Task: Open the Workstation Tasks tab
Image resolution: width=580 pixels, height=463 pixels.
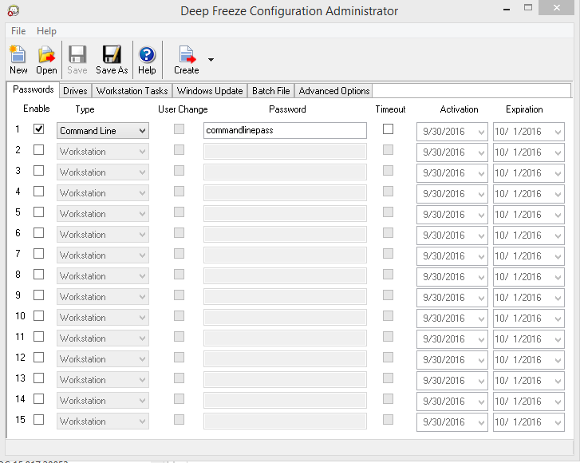Action: click(132, 91)
